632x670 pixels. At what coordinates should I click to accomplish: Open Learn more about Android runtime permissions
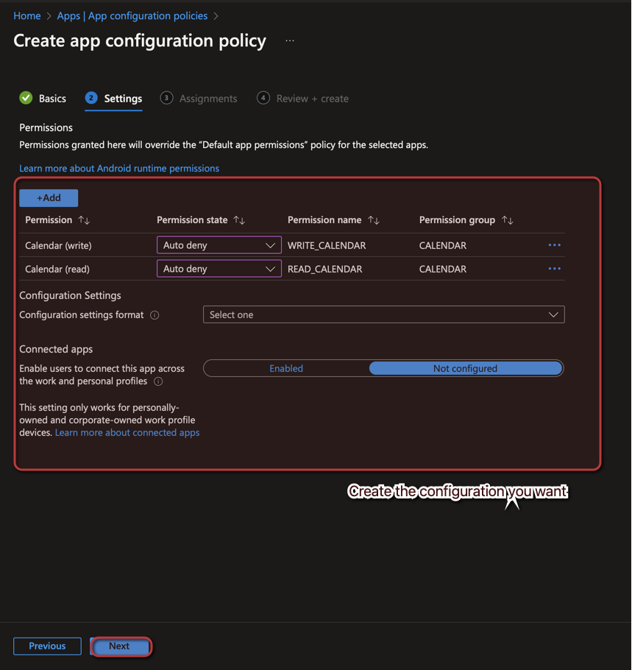pyautogui.click(x=119, y=169)
